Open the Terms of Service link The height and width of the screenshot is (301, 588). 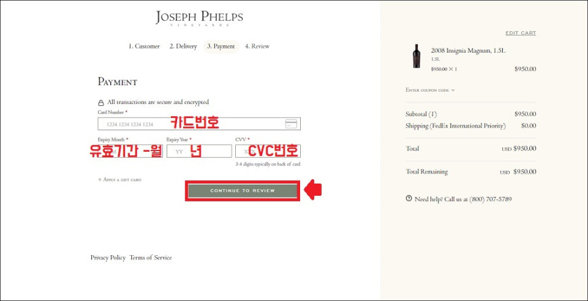pos(150,258)
